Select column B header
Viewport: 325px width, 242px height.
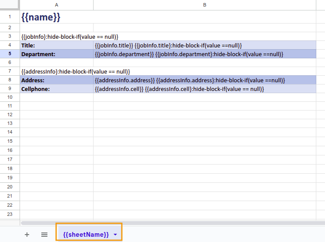click(204, 5)
